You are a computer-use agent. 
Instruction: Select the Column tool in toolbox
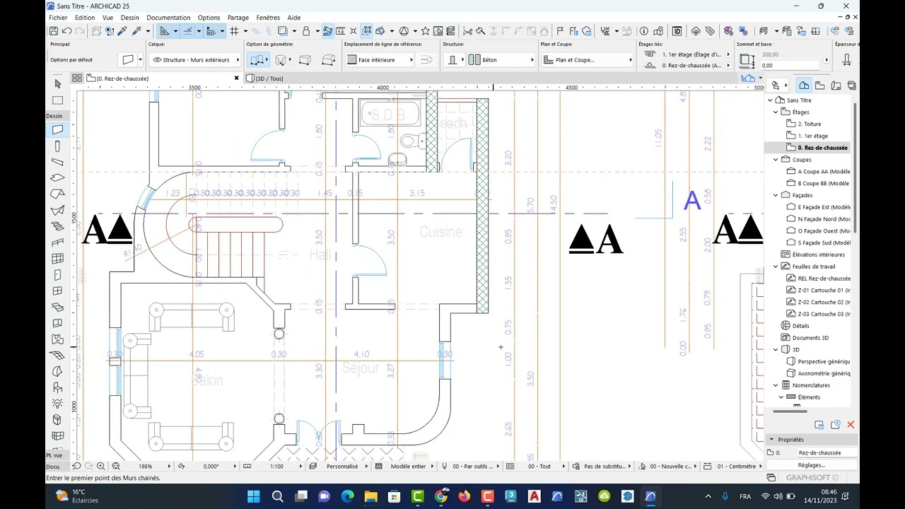pyautogui.click(x=58, y=146)
